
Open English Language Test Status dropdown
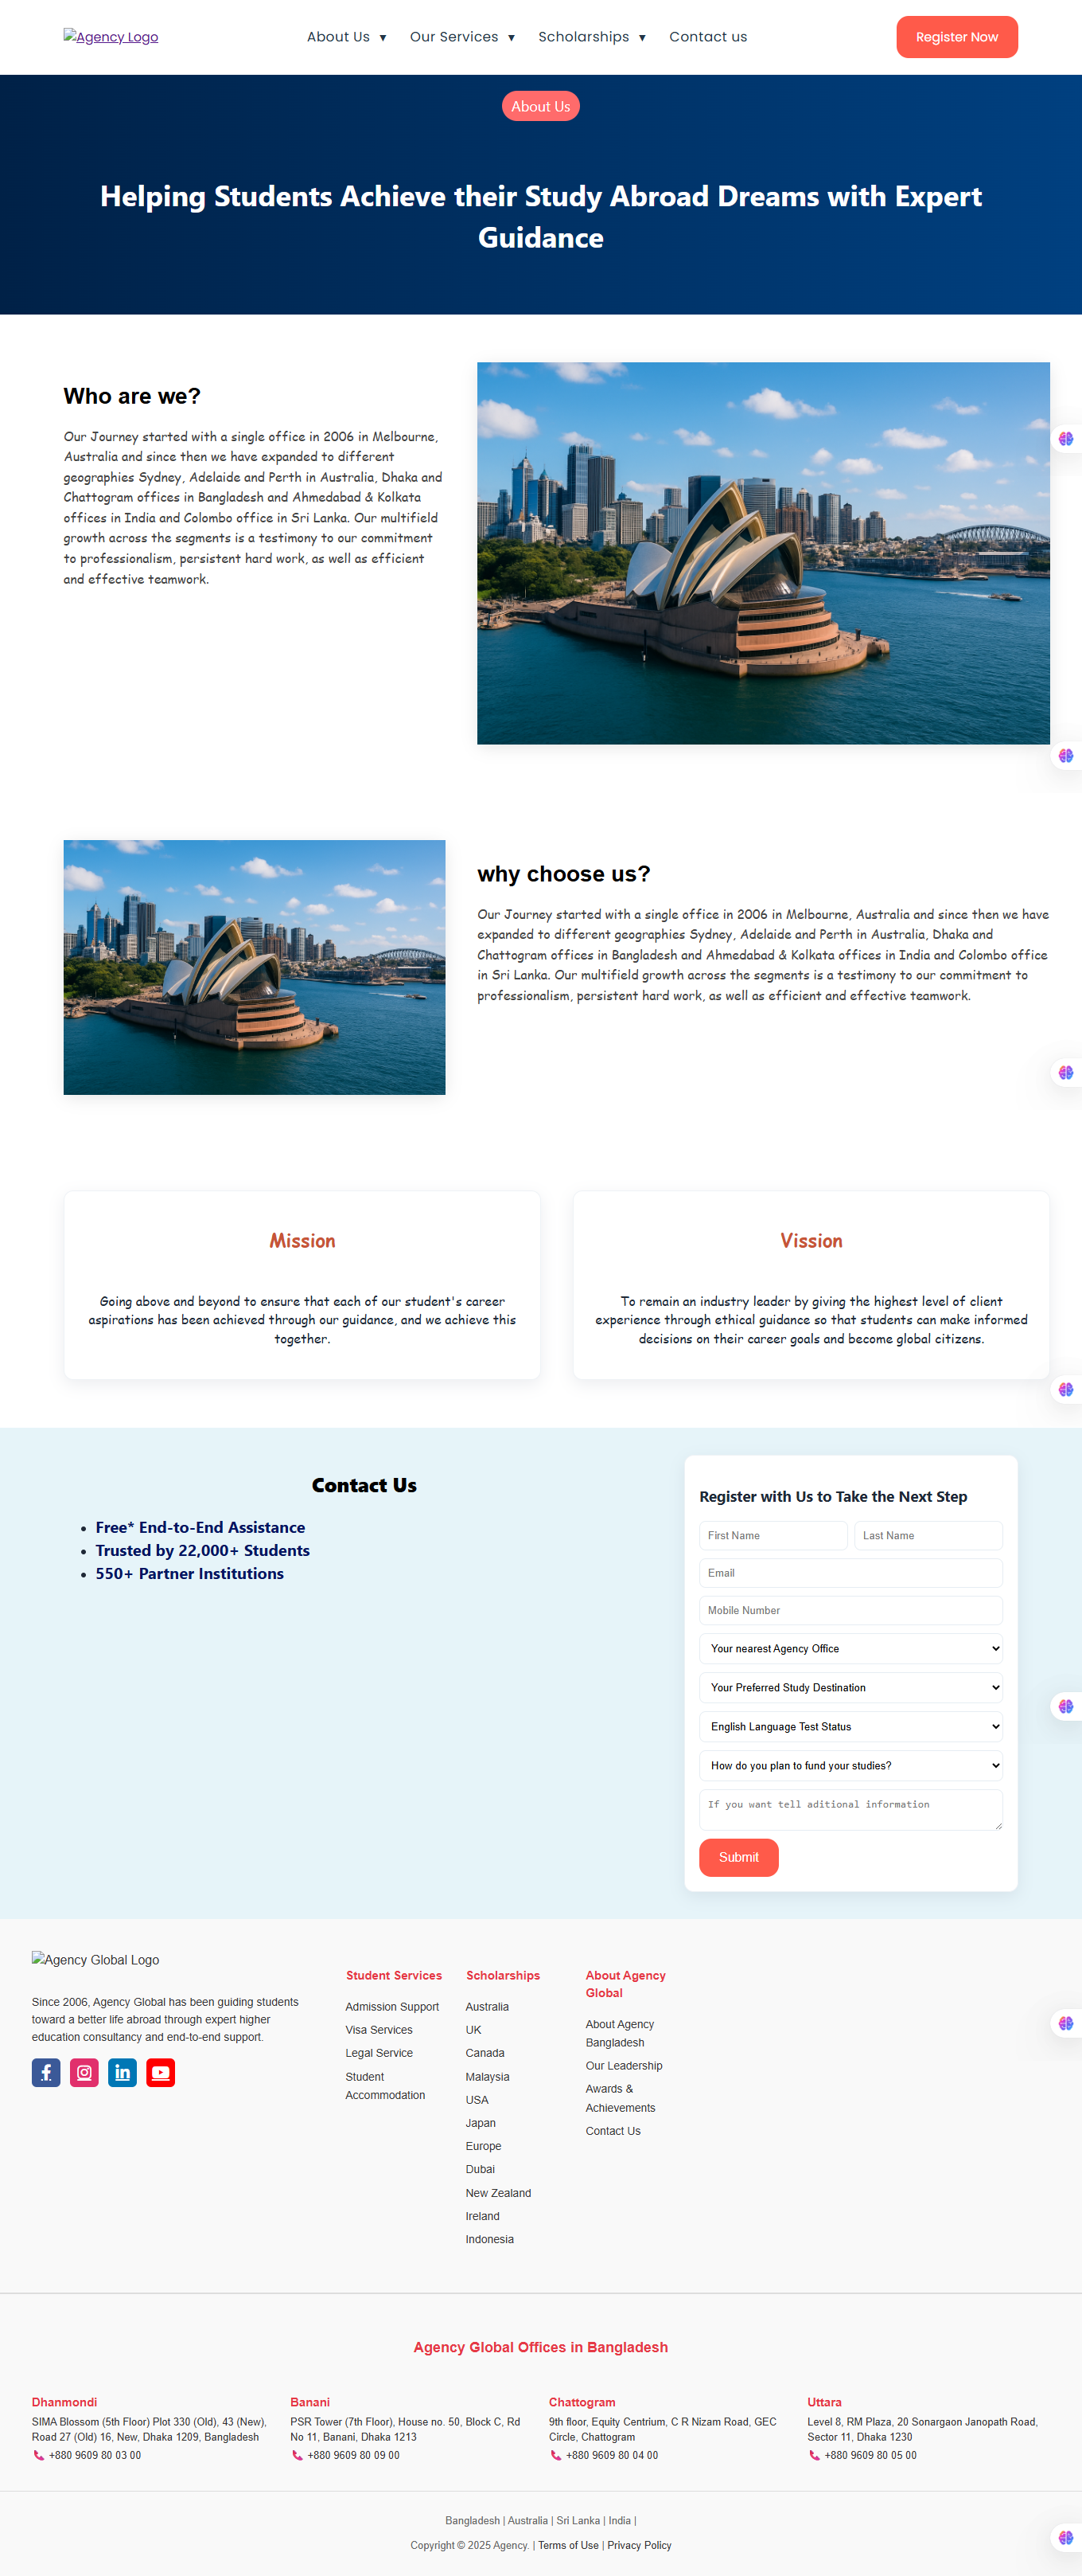850,1726
